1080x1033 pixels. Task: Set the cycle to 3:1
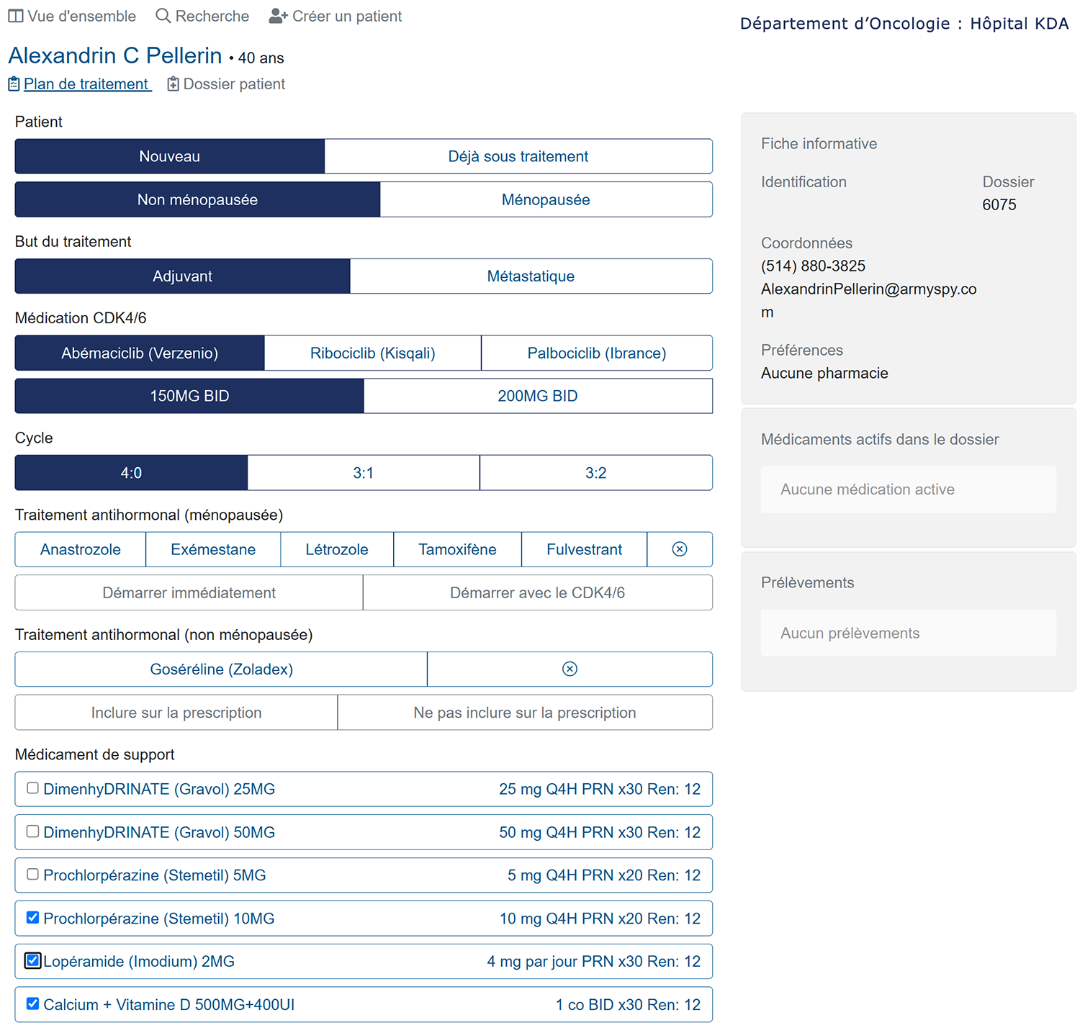click(363, 473)
